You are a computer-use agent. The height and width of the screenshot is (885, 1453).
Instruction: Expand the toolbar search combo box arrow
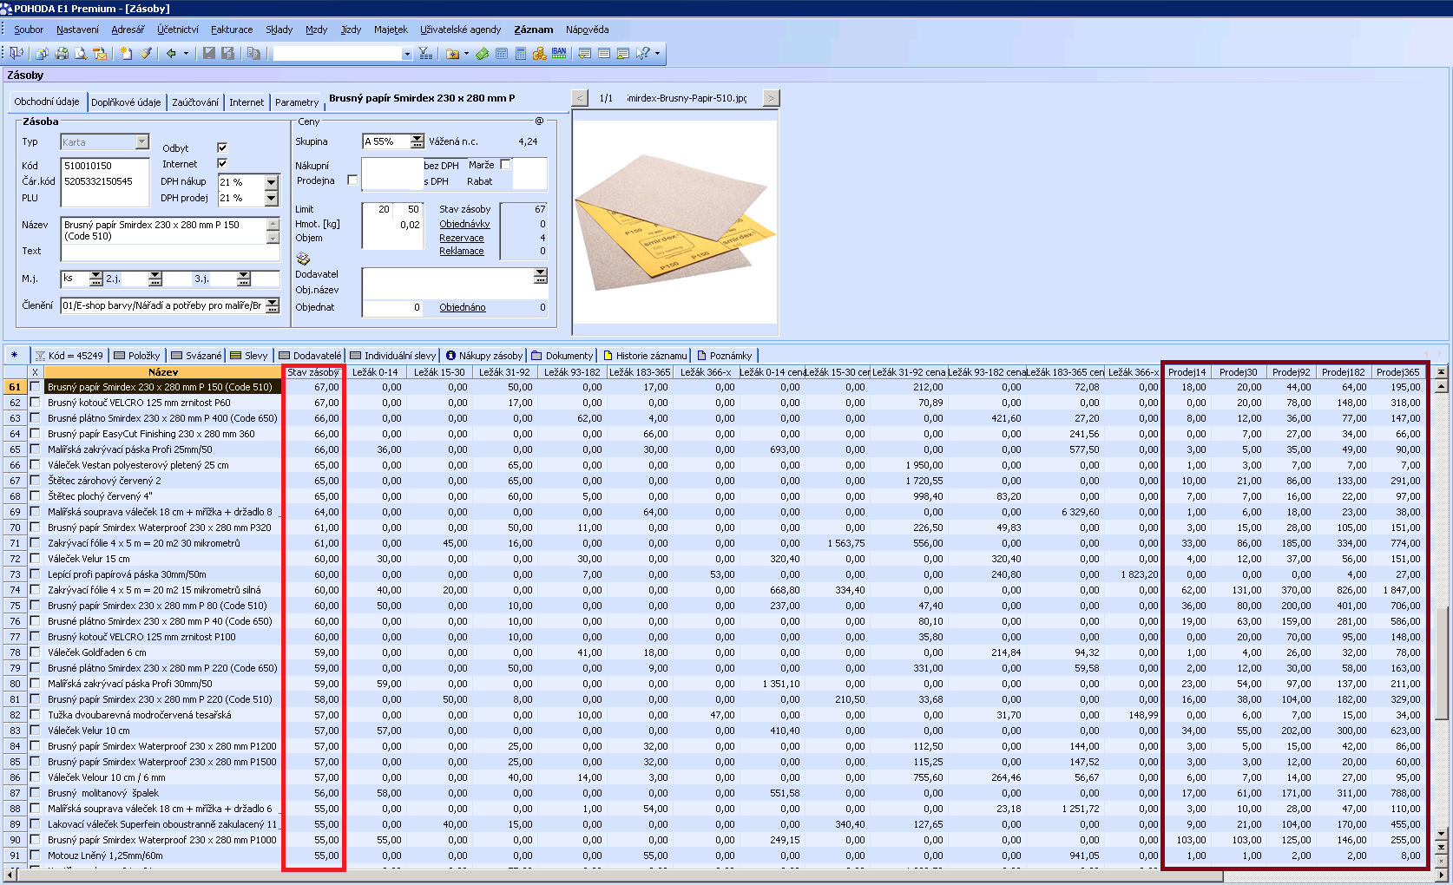coord(407,54)
